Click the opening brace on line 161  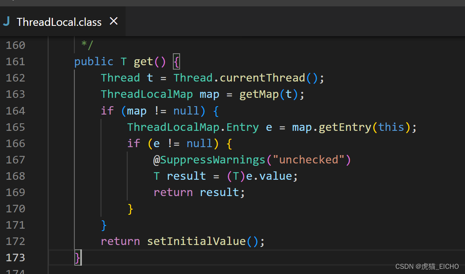click(x=176, y=62)
